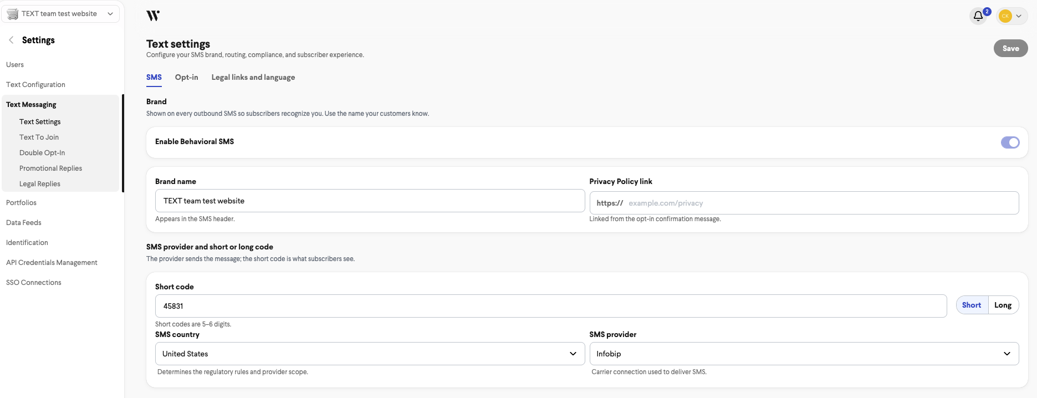Click 'SMS provider and short or long code' heading
Image resolution: width=1037 pixels, height=398 pixels.
[x=210, y=247]
